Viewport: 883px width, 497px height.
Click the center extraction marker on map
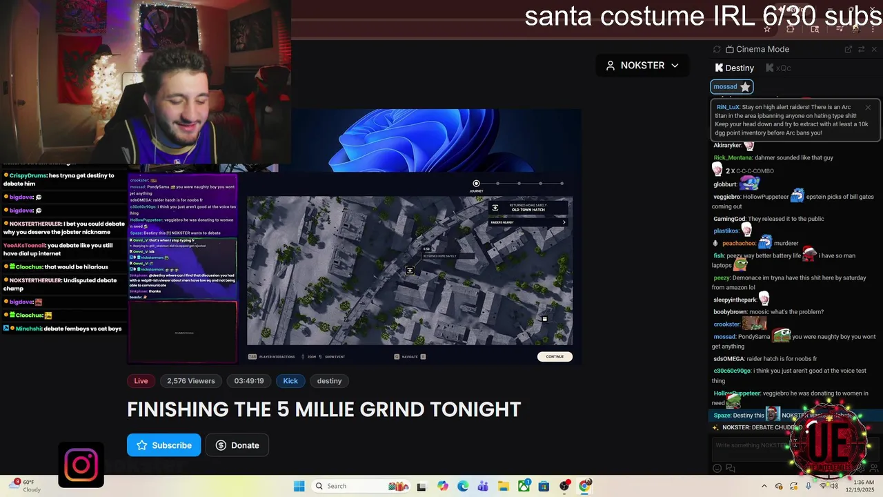tap(410, 271)
